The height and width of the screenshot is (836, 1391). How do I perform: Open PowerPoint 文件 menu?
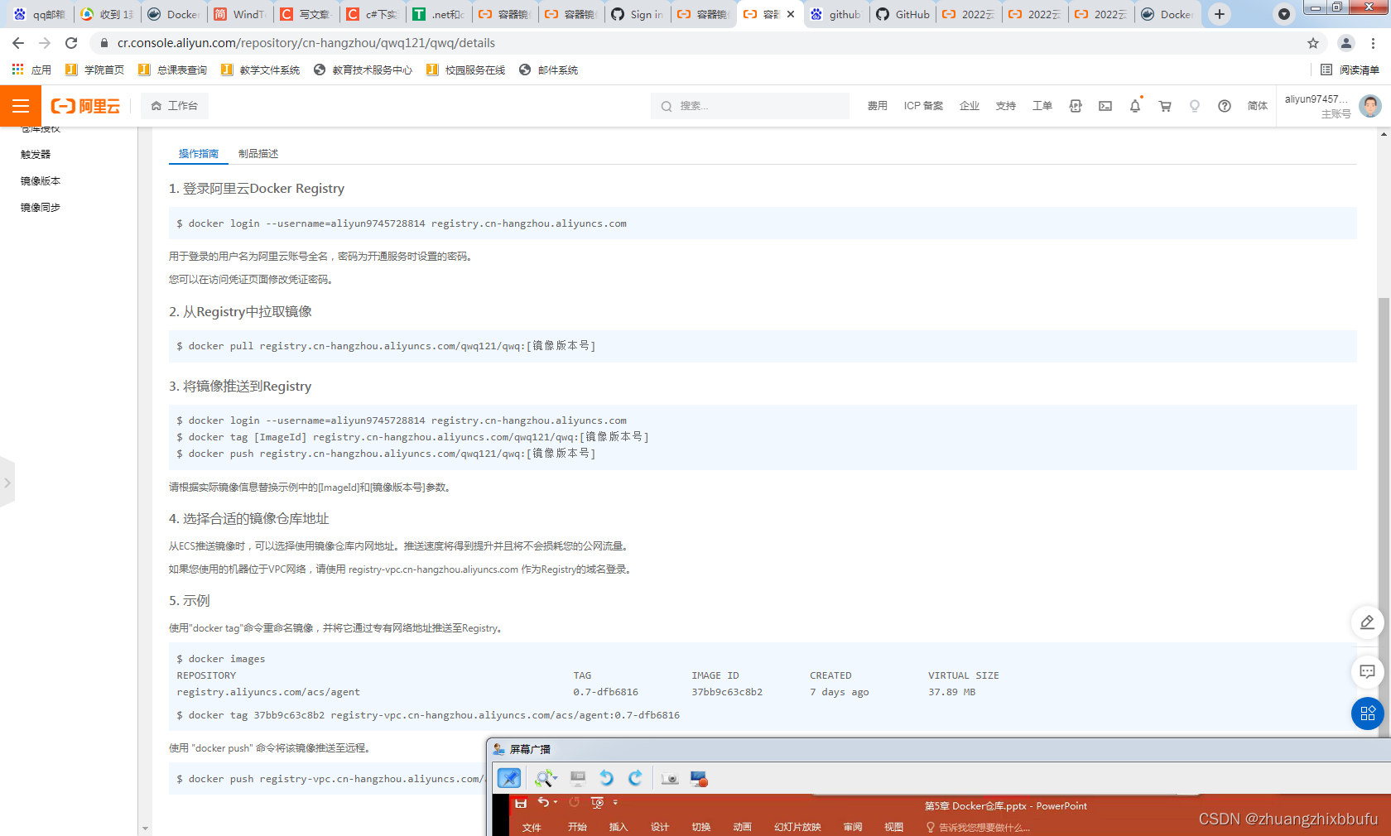pos(532,827)
